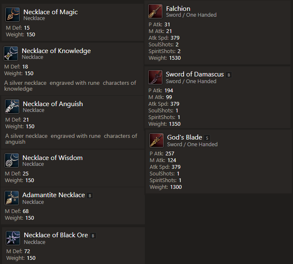Click the Necklace of Black Ore icon
293x264 pixels.
coord(13,238)
